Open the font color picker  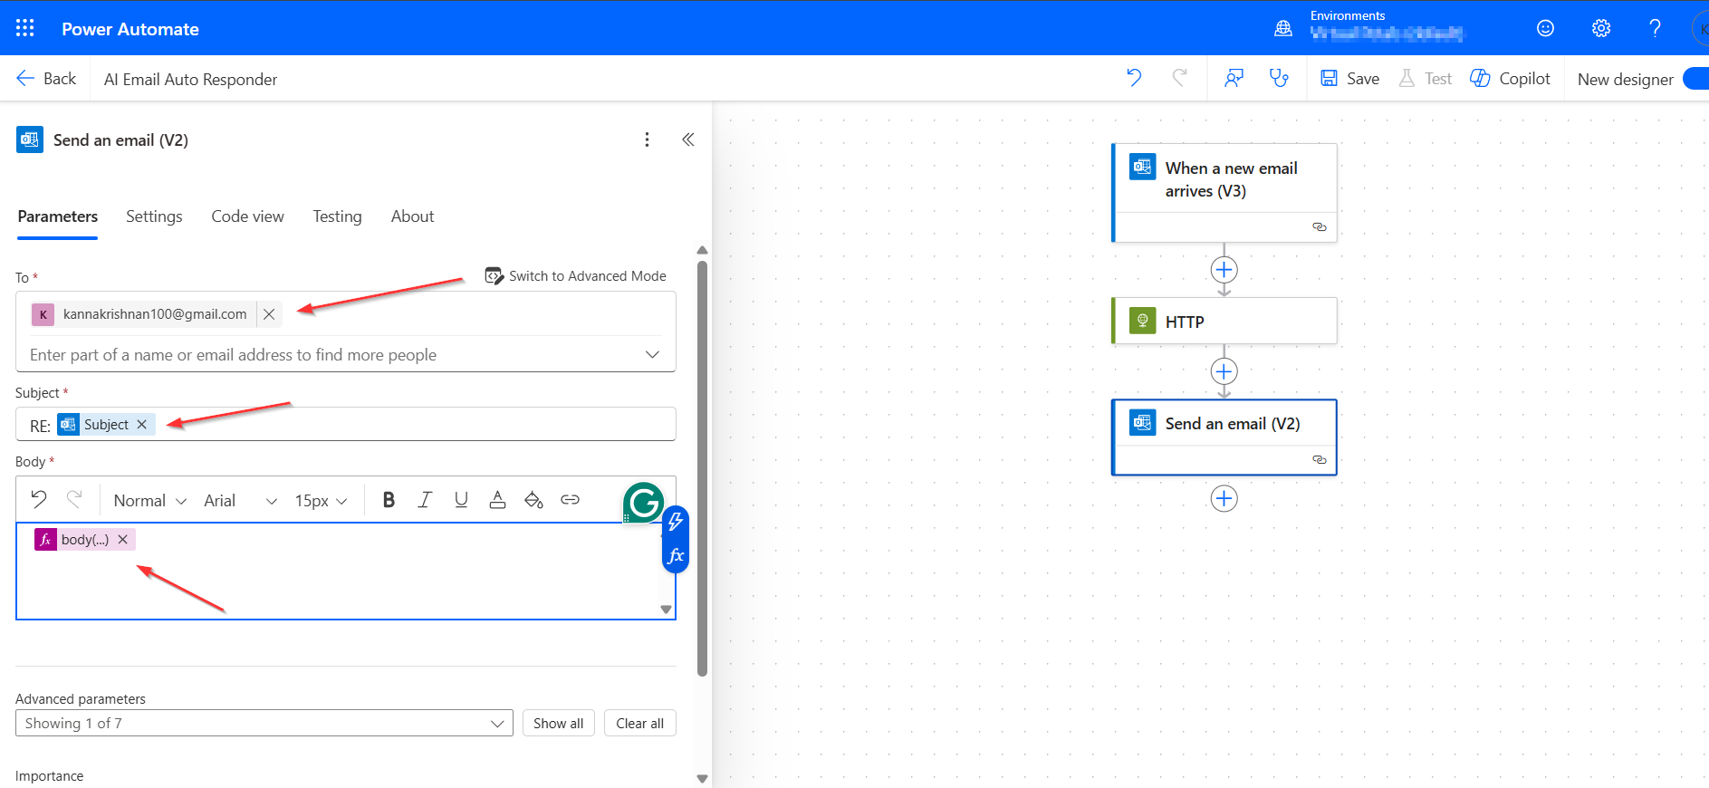click(x=497, y=500)
